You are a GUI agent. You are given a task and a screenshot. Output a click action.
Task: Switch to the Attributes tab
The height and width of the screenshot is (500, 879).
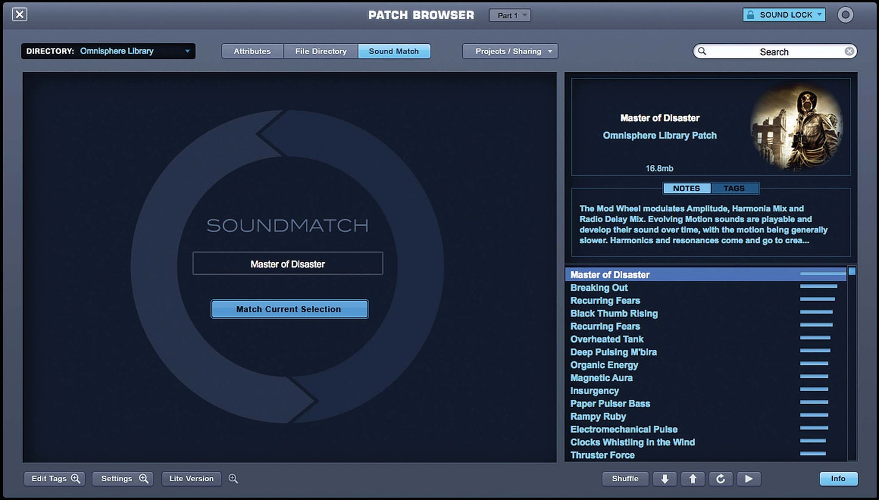[x=252, y=51]
